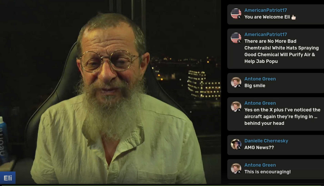324x186 pixels.
Task: Click X badge on Danielle Chernesky's avatar
Action: 239,148
